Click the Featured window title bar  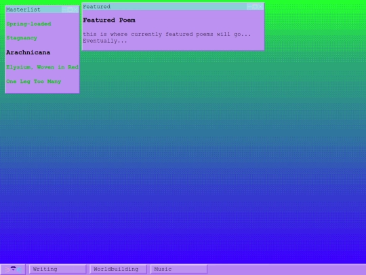coord(174,7)
